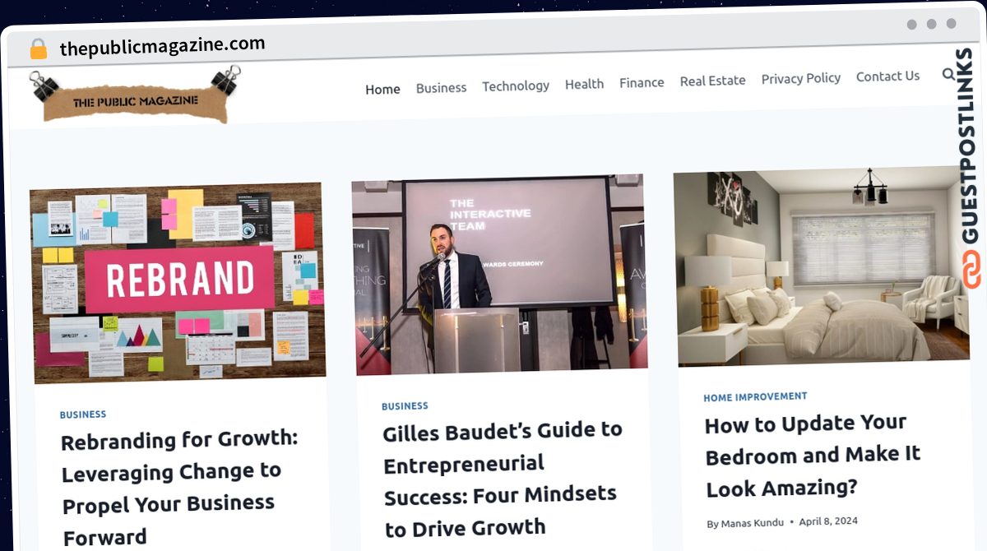This screenshot has width=987, height=551.
Task: Open the Finance menu item
Action: pyautogui.click(x=642, y=82)
